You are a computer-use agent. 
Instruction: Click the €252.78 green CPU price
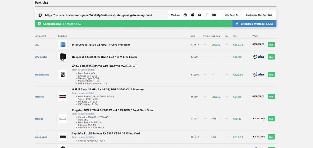[x=238, y=45]
